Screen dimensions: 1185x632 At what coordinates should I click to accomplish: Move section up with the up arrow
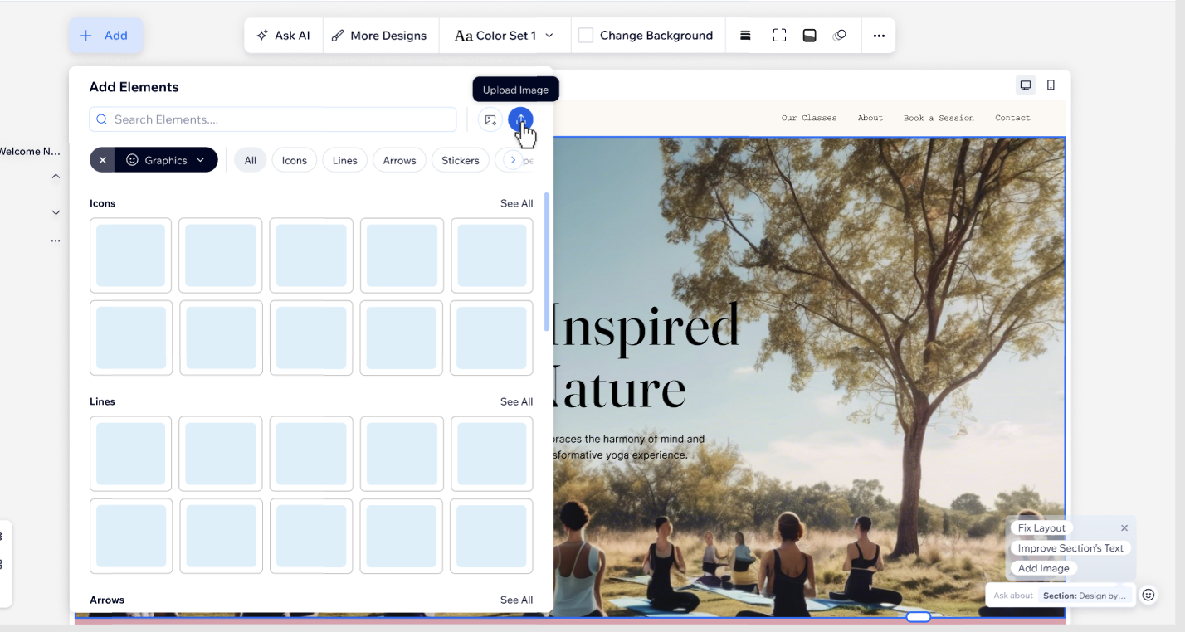pyautogui.click(x=56, y=179)
